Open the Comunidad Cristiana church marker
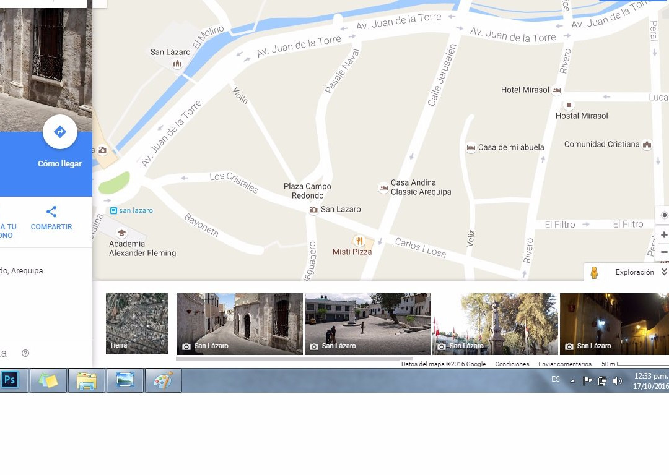669x475 pixels. click(647, 145)
